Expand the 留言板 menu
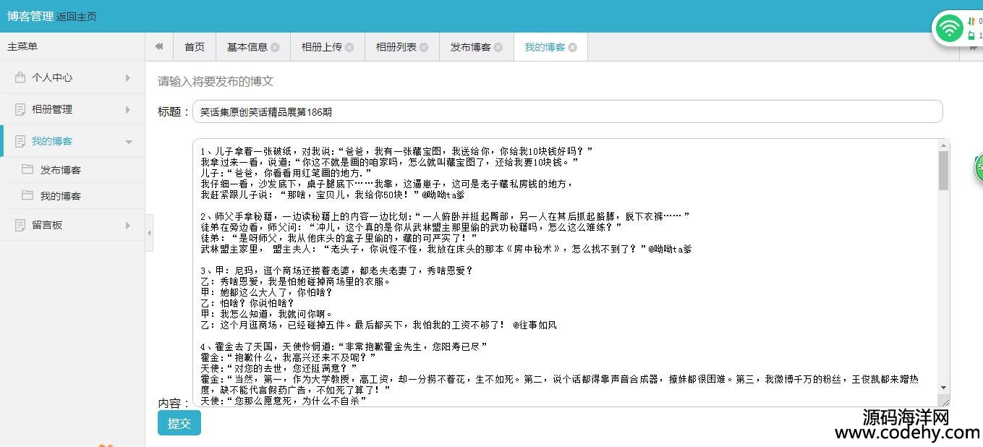983x447 pixels. tap(72, 225)
